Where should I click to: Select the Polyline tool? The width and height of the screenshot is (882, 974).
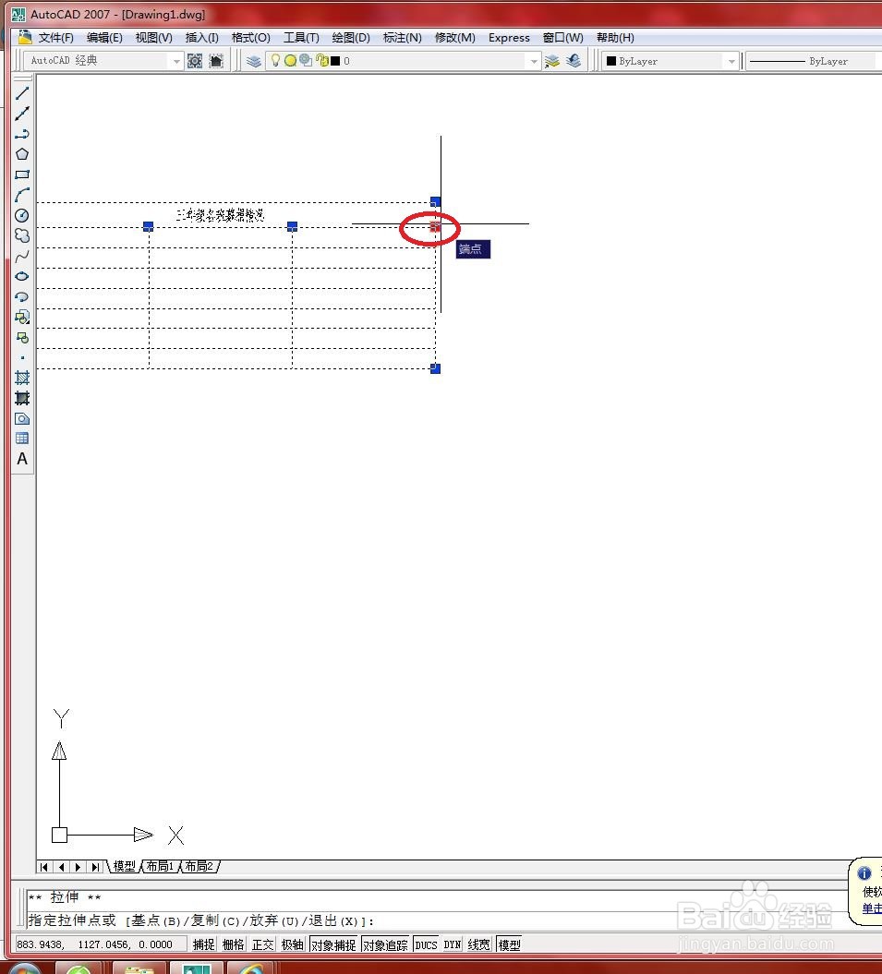pyautogui.click(x=22, y=134)
